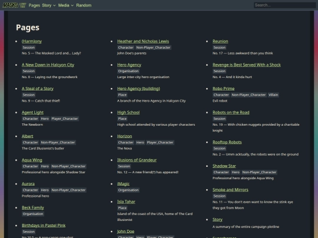The image size is (318, 238).
Task: Click Non-Player_Character tag under Heather and Nicholas Lewis
Action: click(153, 48)
